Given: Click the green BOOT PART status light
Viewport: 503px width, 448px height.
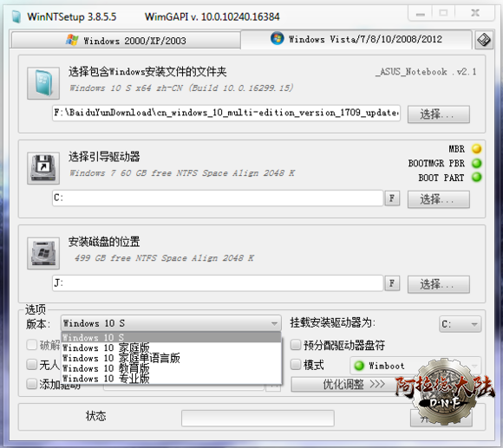Looking at the screenshot, I should point(476,177).
